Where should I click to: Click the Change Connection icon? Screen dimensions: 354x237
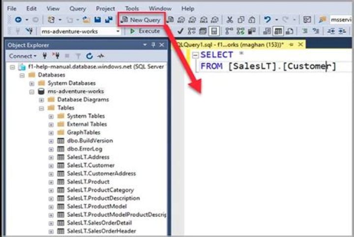pos(29,31)
